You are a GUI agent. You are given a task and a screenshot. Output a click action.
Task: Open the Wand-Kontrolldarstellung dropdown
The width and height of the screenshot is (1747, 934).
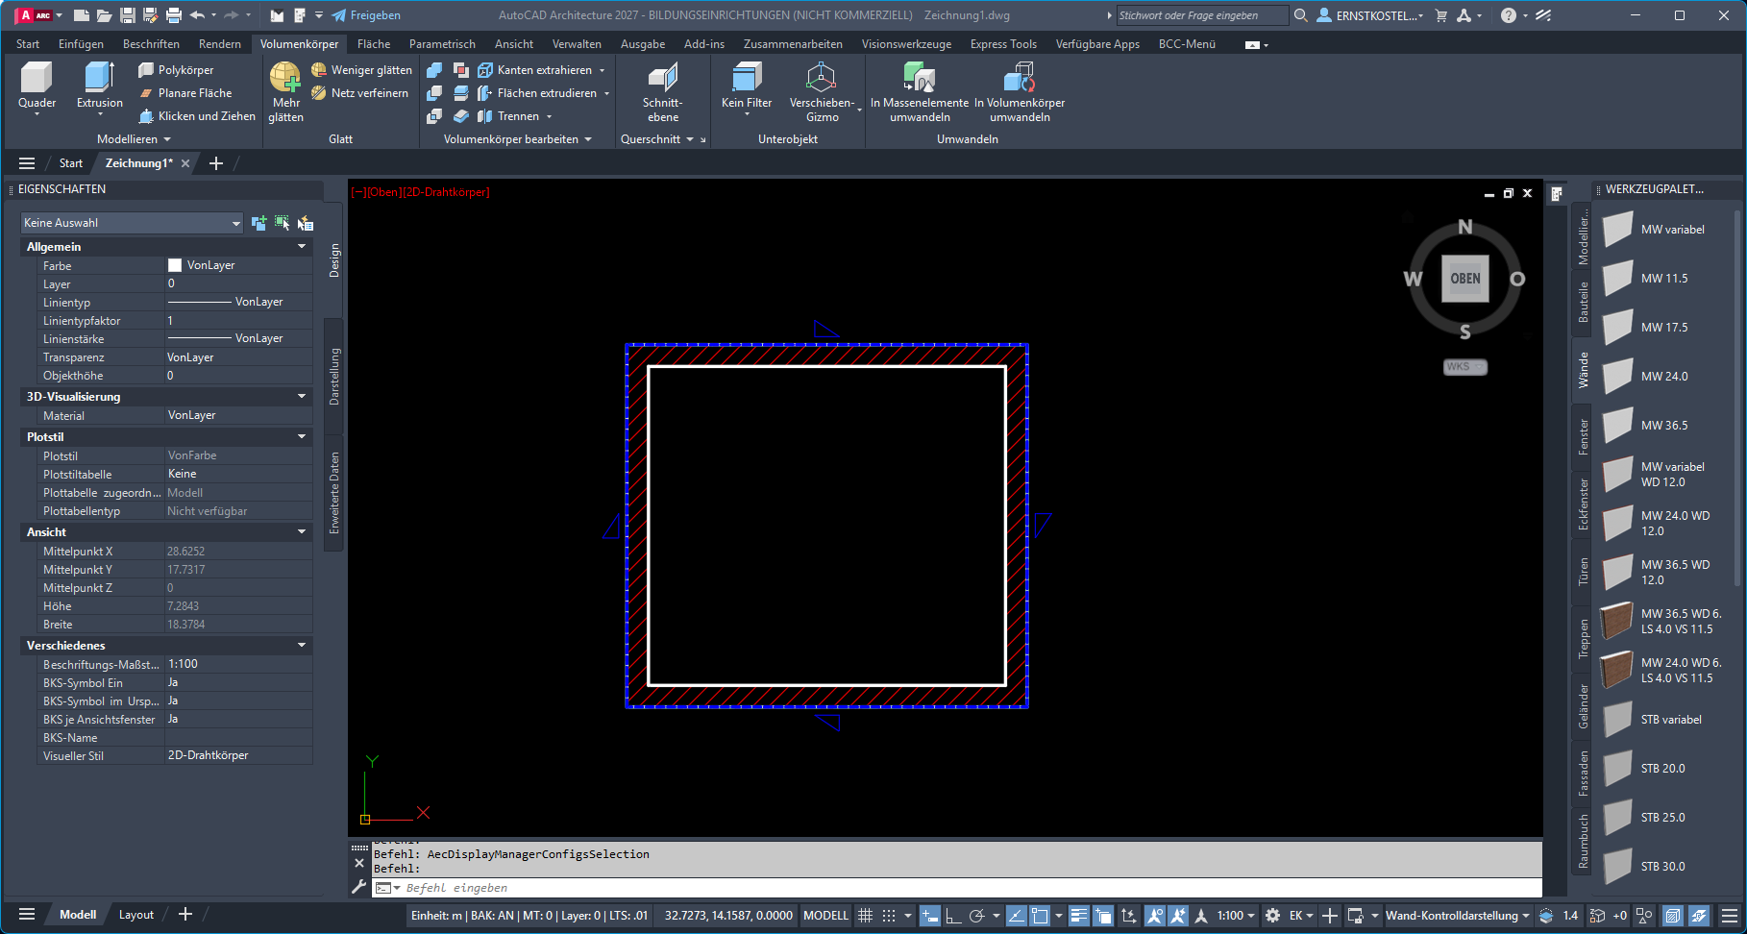(x=1458, y=916)
